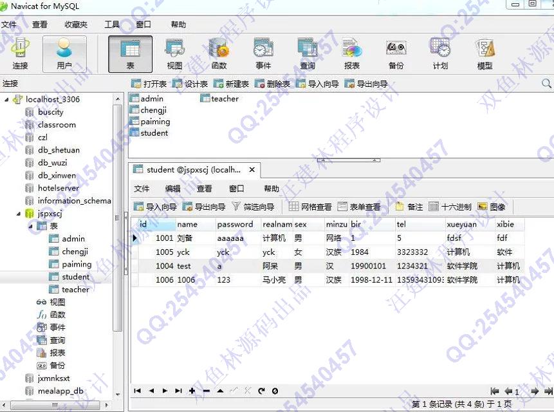Screen dimensions: 554x412
Task: Click 导入向导 in the object list toolbar
Action: 317,84
